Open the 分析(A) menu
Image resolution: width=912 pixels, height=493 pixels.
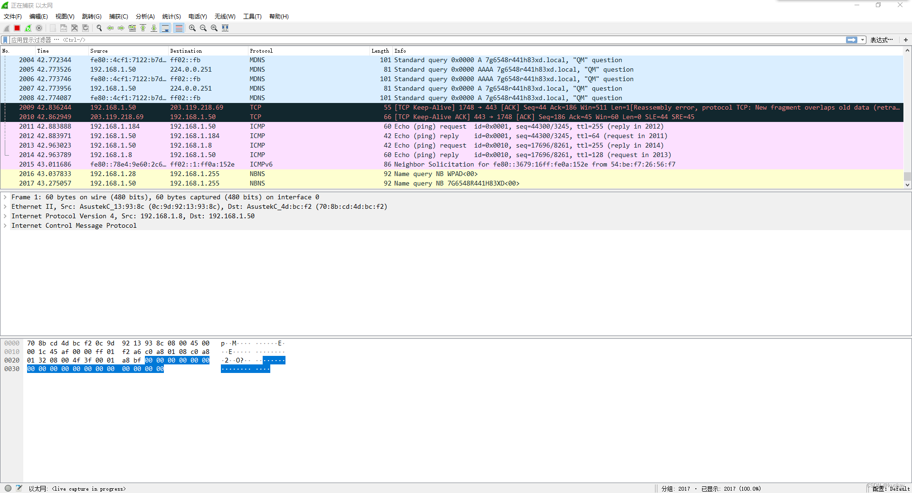point(145,17)
